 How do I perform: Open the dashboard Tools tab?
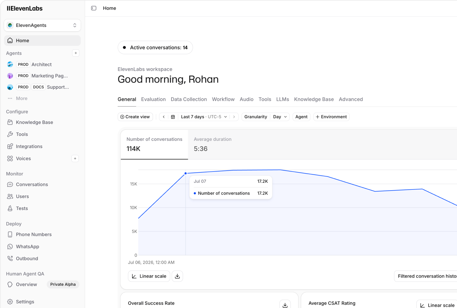(x=265, y=99)
